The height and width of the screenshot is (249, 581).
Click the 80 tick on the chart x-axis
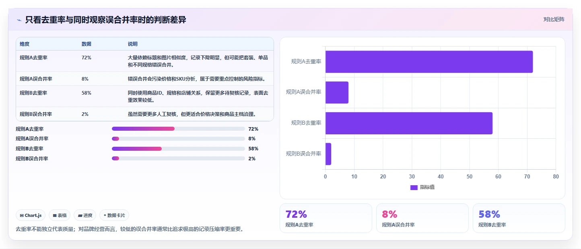[556, 176]
